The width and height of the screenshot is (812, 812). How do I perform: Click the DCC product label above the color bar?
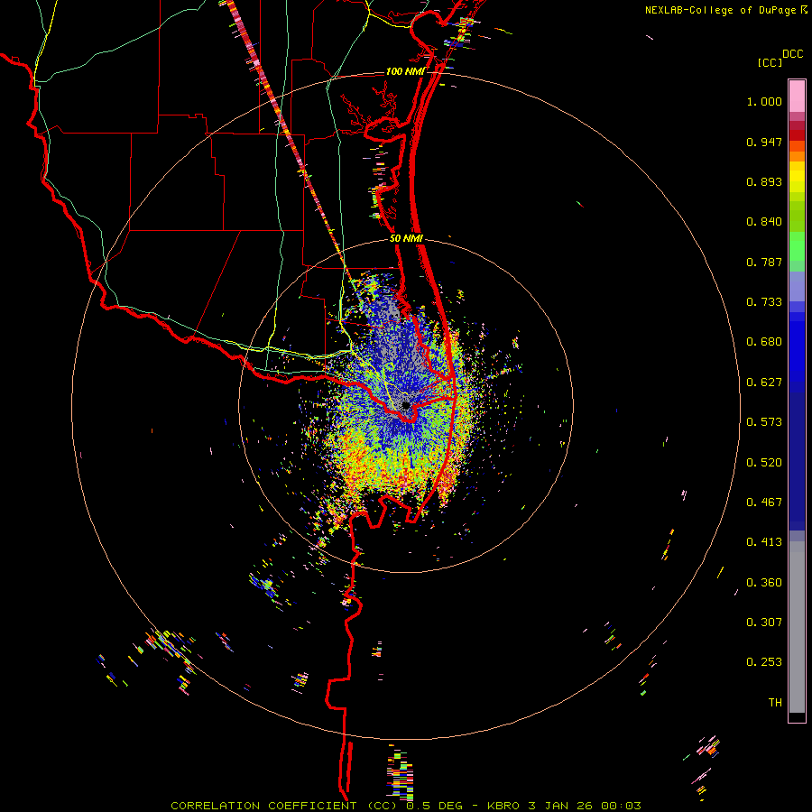[792, 54]
